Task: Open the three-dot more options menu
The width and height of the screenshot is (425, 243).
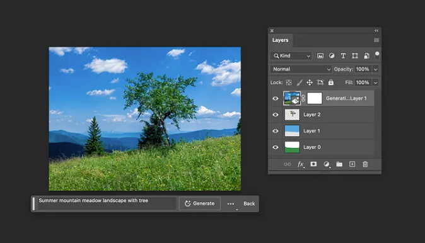Action: [231, 204]
